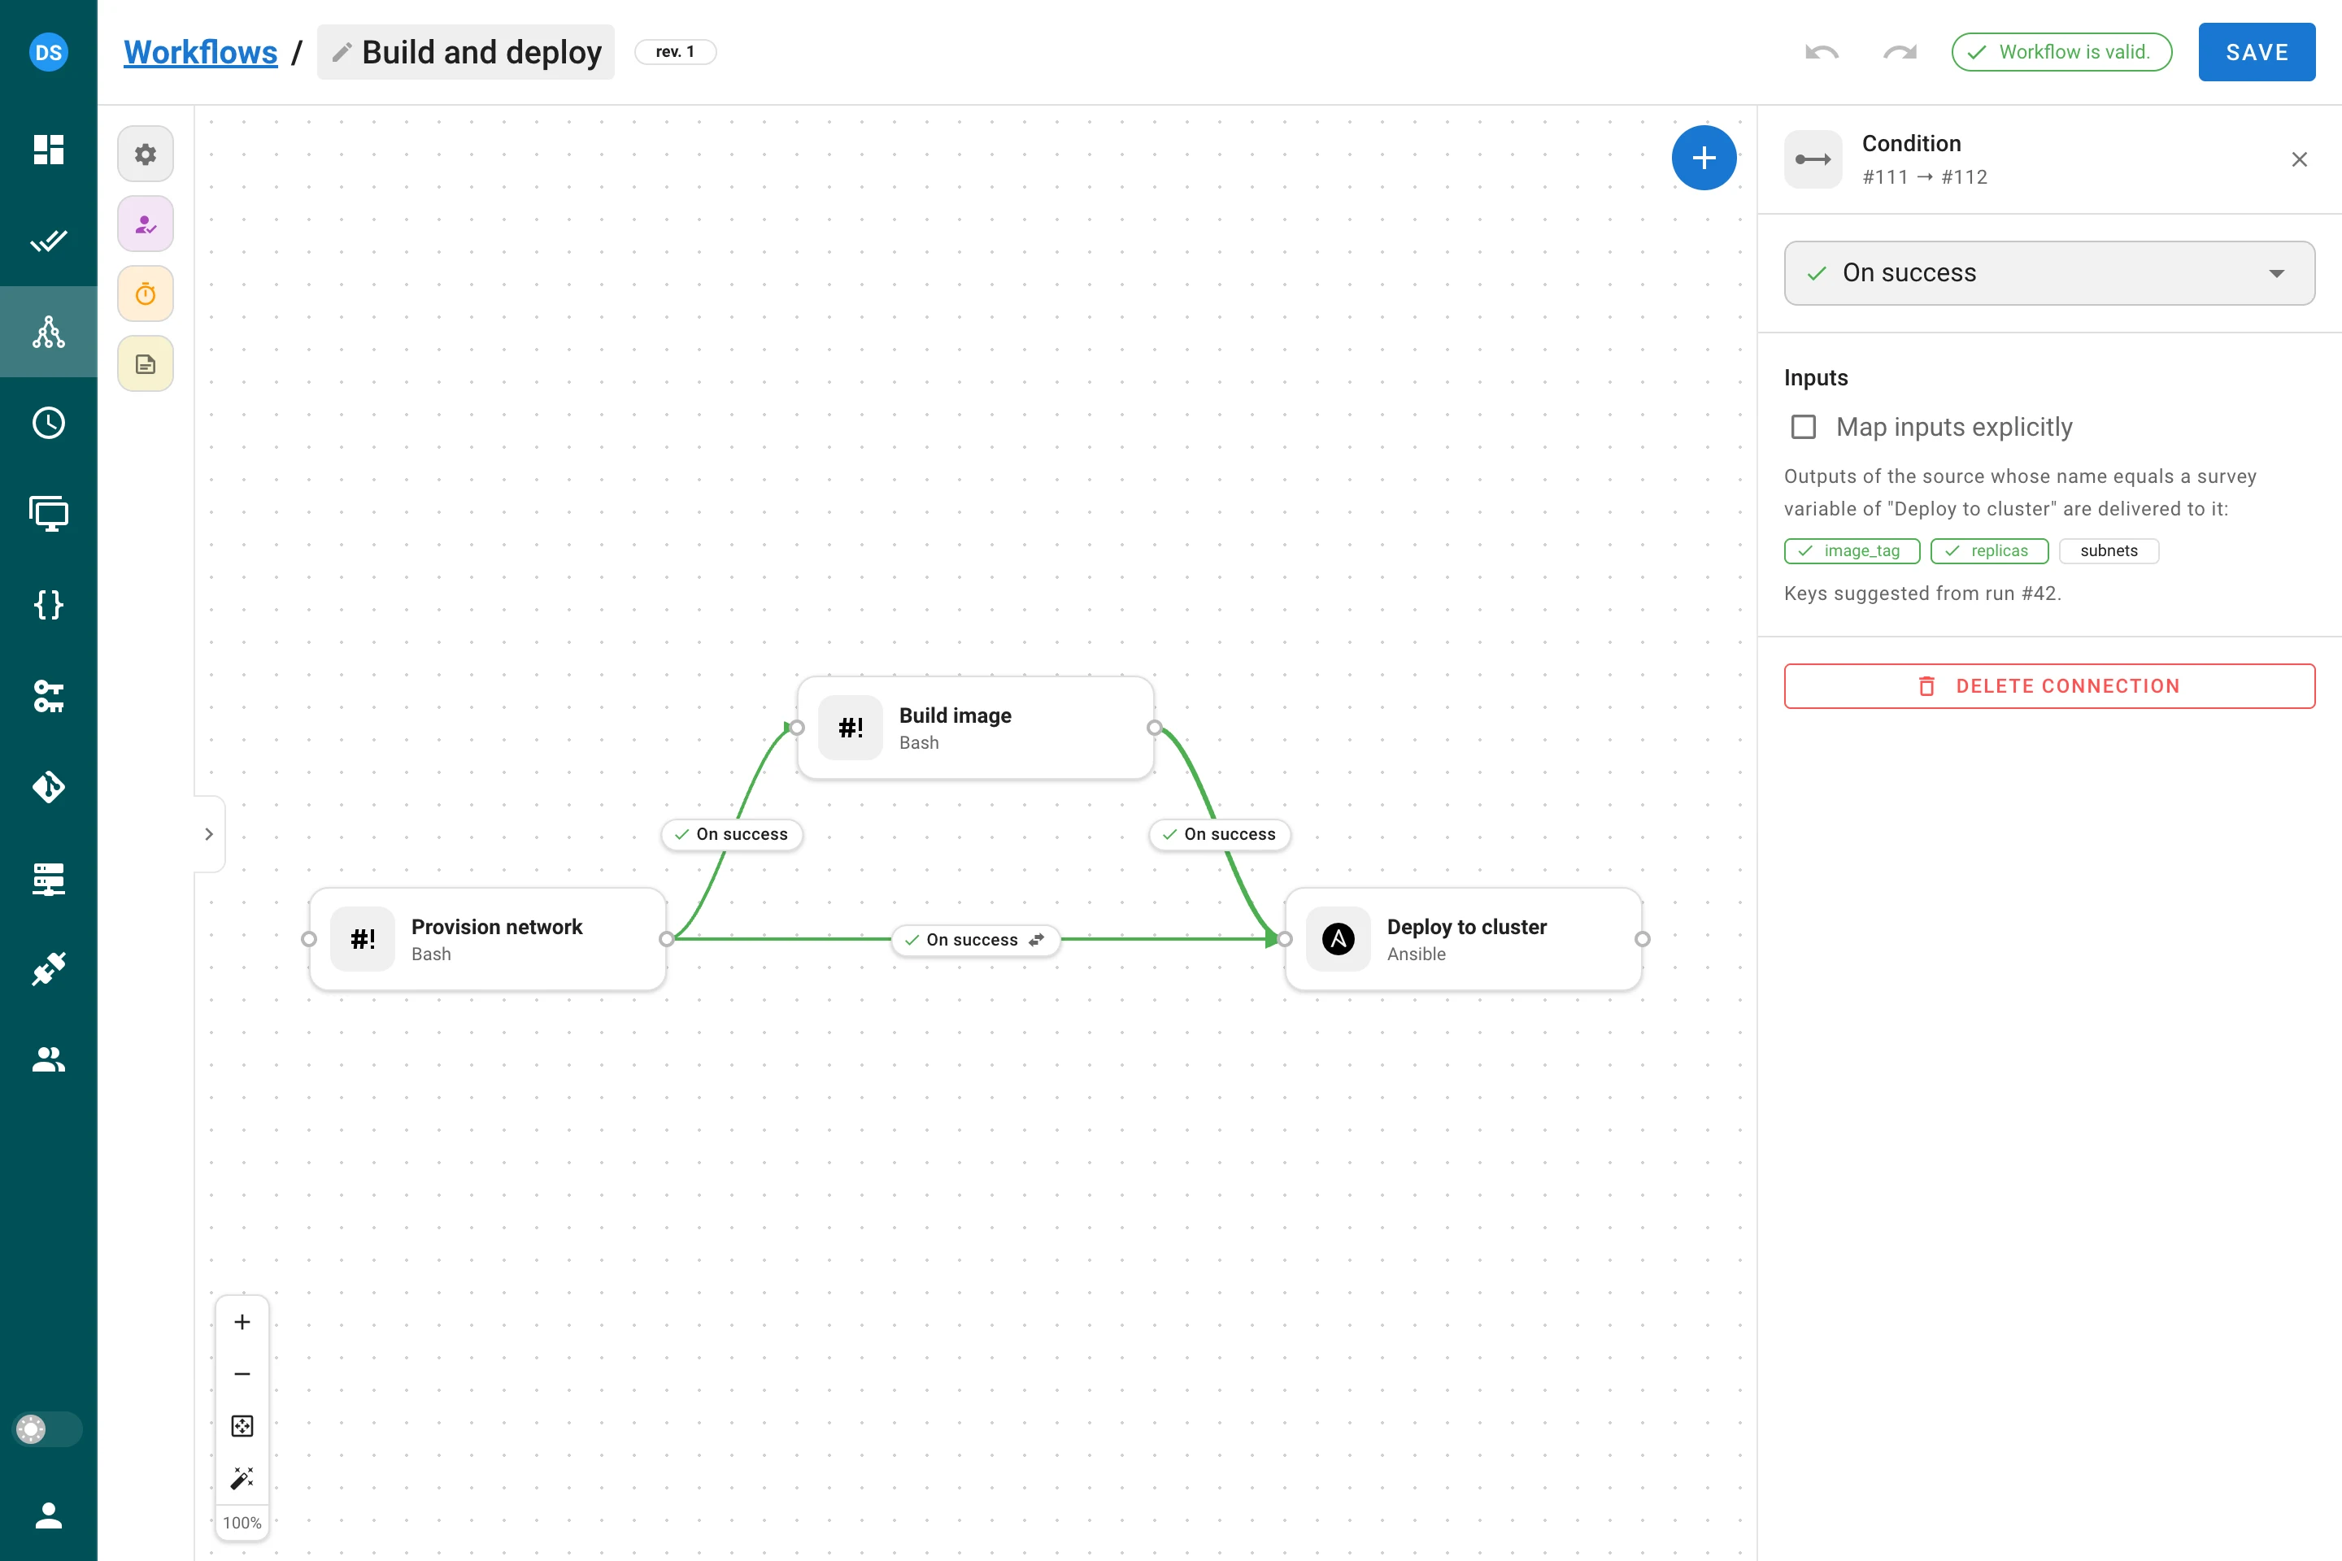Select the Provision network node
The image size is (2342, 1561).
pyautogui.click(x=488, y=939)
